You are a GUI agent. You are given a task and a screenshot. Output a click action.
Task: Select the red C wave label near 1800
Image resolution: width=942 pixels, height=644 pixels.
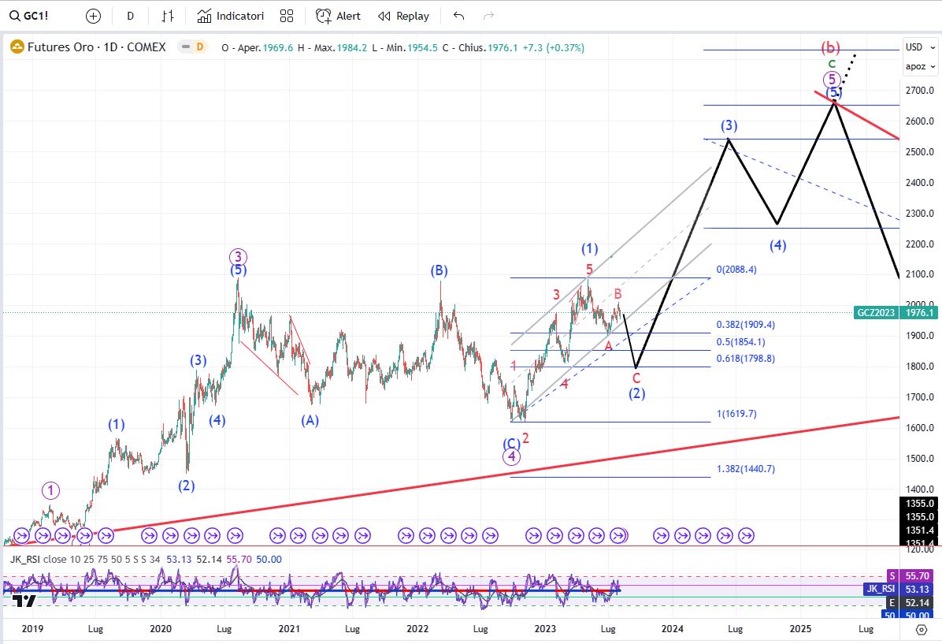tap(636, 379)
